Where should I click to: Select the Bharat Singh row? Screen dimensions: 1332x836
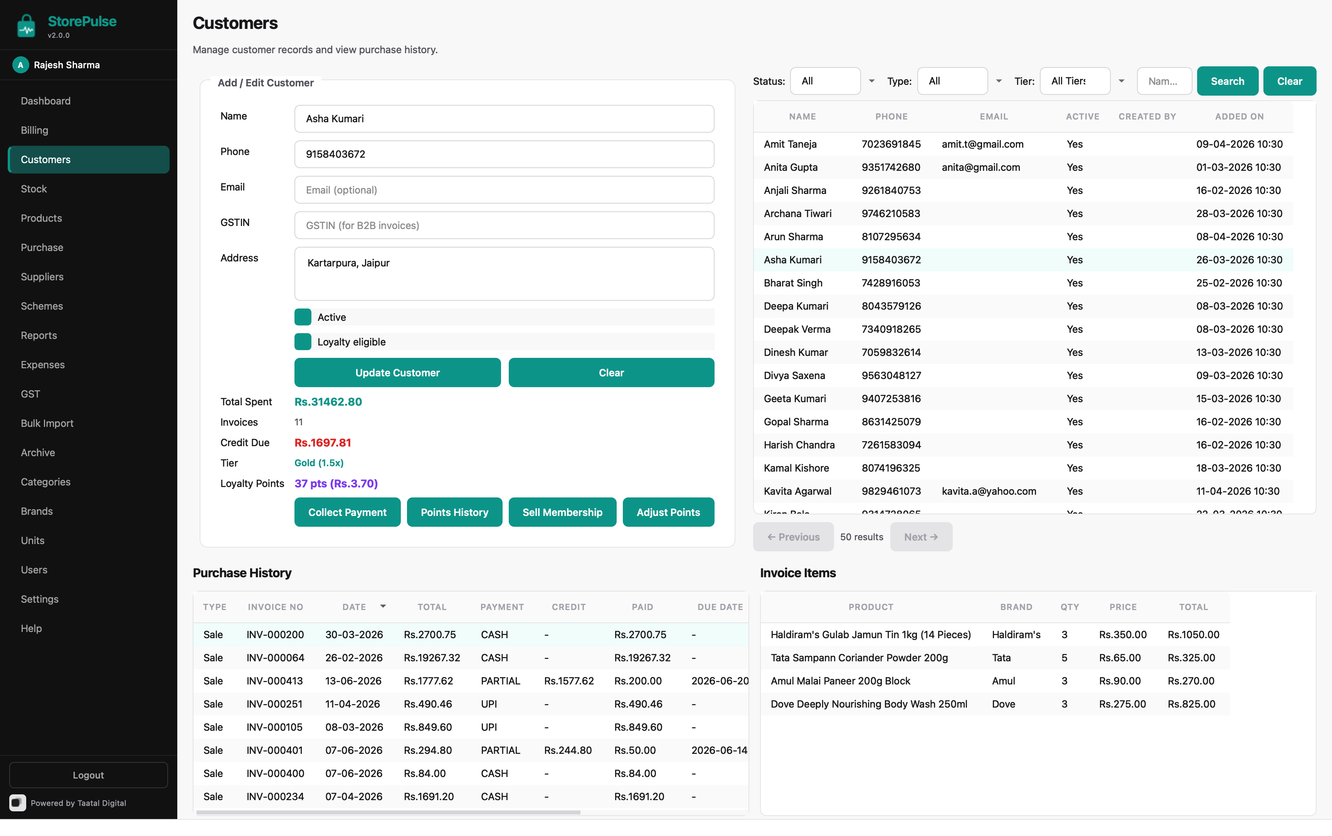(x=1023, y=283)
